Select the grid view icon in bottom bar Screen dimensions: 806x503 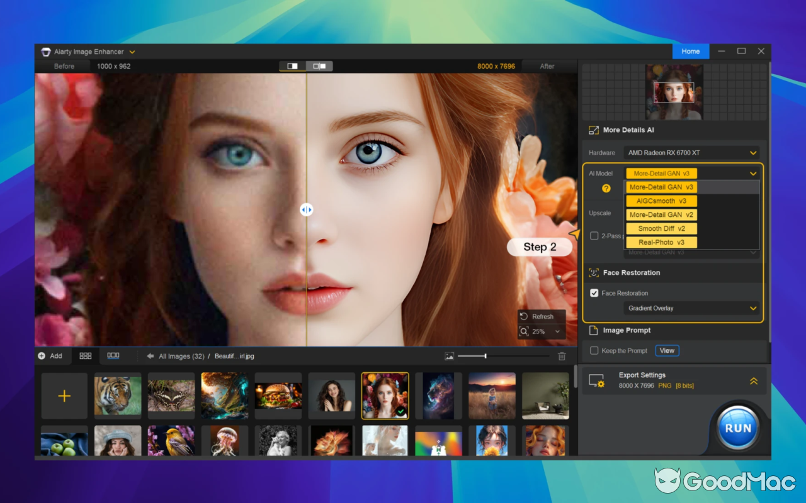click(x=85, y=356)
